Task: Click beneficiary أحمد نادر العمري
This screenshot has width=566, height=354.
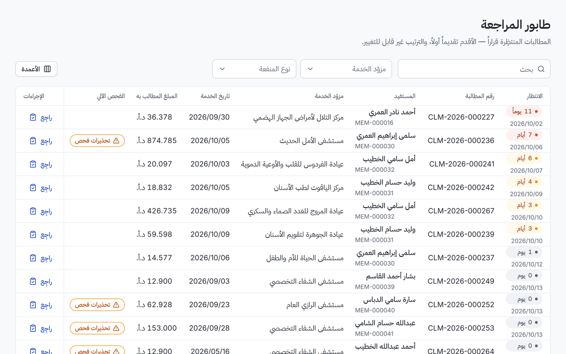Action: click(x=392, y=112)
